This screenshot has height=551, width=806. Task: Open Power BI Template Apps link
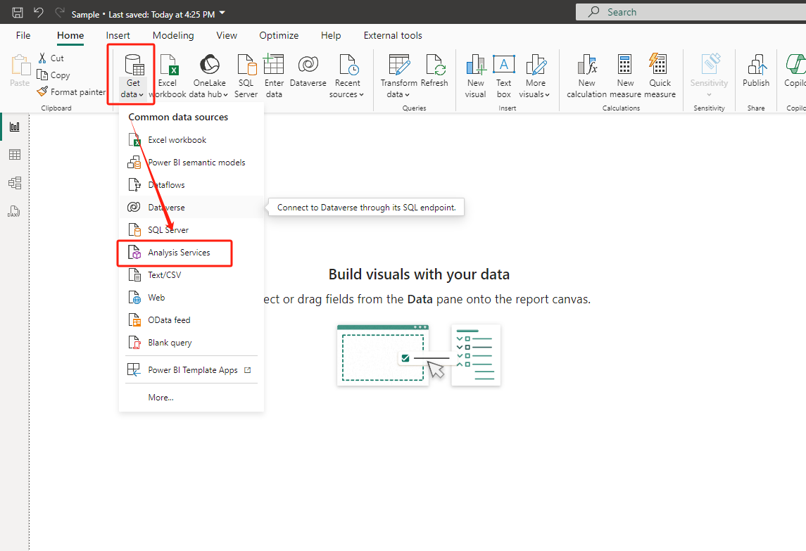[191, 370]
